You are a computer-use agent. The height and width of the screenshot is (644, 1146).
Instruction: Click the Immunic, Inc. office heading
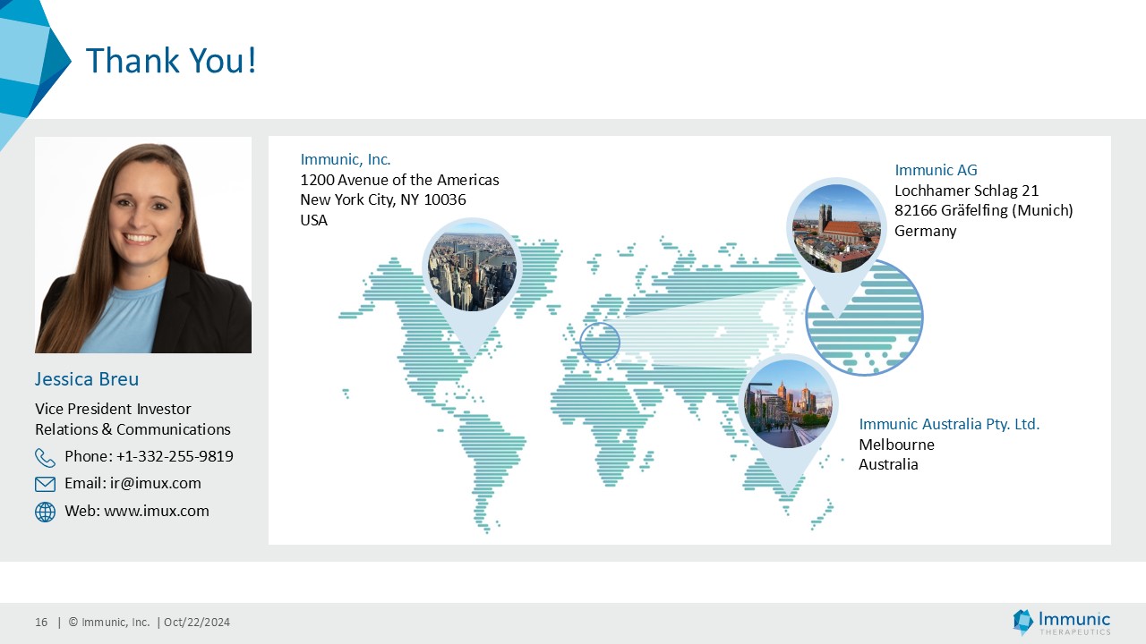coord(346,159)
